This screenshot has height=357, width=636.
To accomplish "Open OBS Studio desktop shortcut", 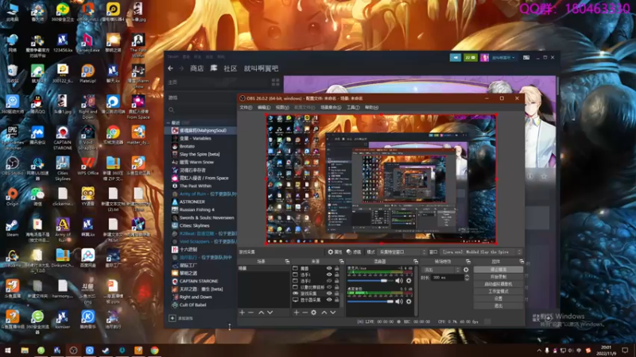I will click(12, 166).
